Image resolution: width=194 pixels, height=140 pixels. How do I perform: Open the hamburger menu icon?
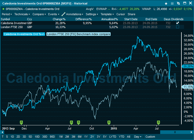click(x=172, y=3)
